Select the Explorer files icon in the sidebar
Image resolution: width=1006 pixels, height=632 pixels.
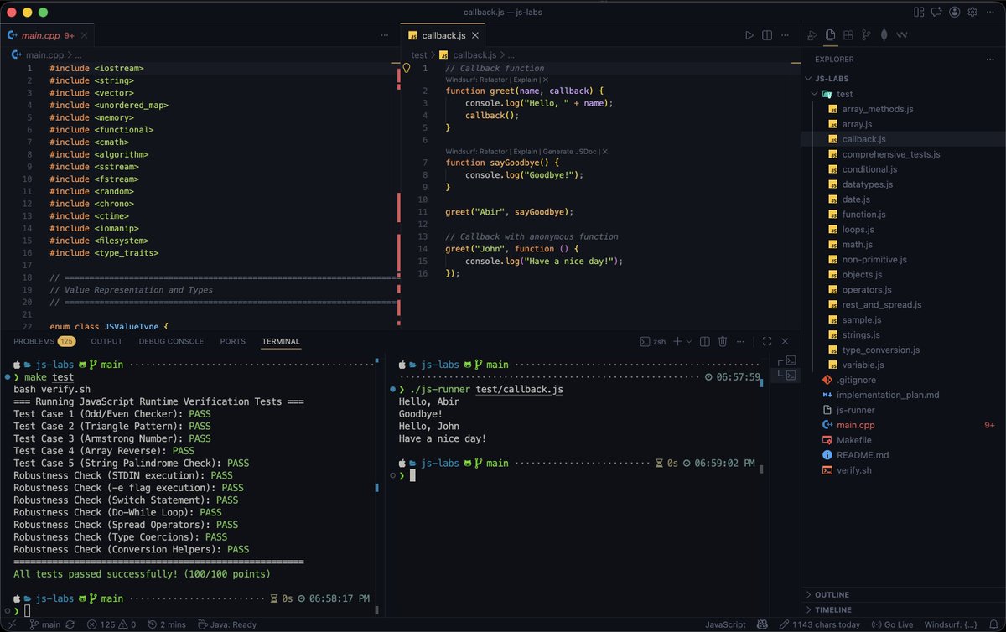coord(830,35)
